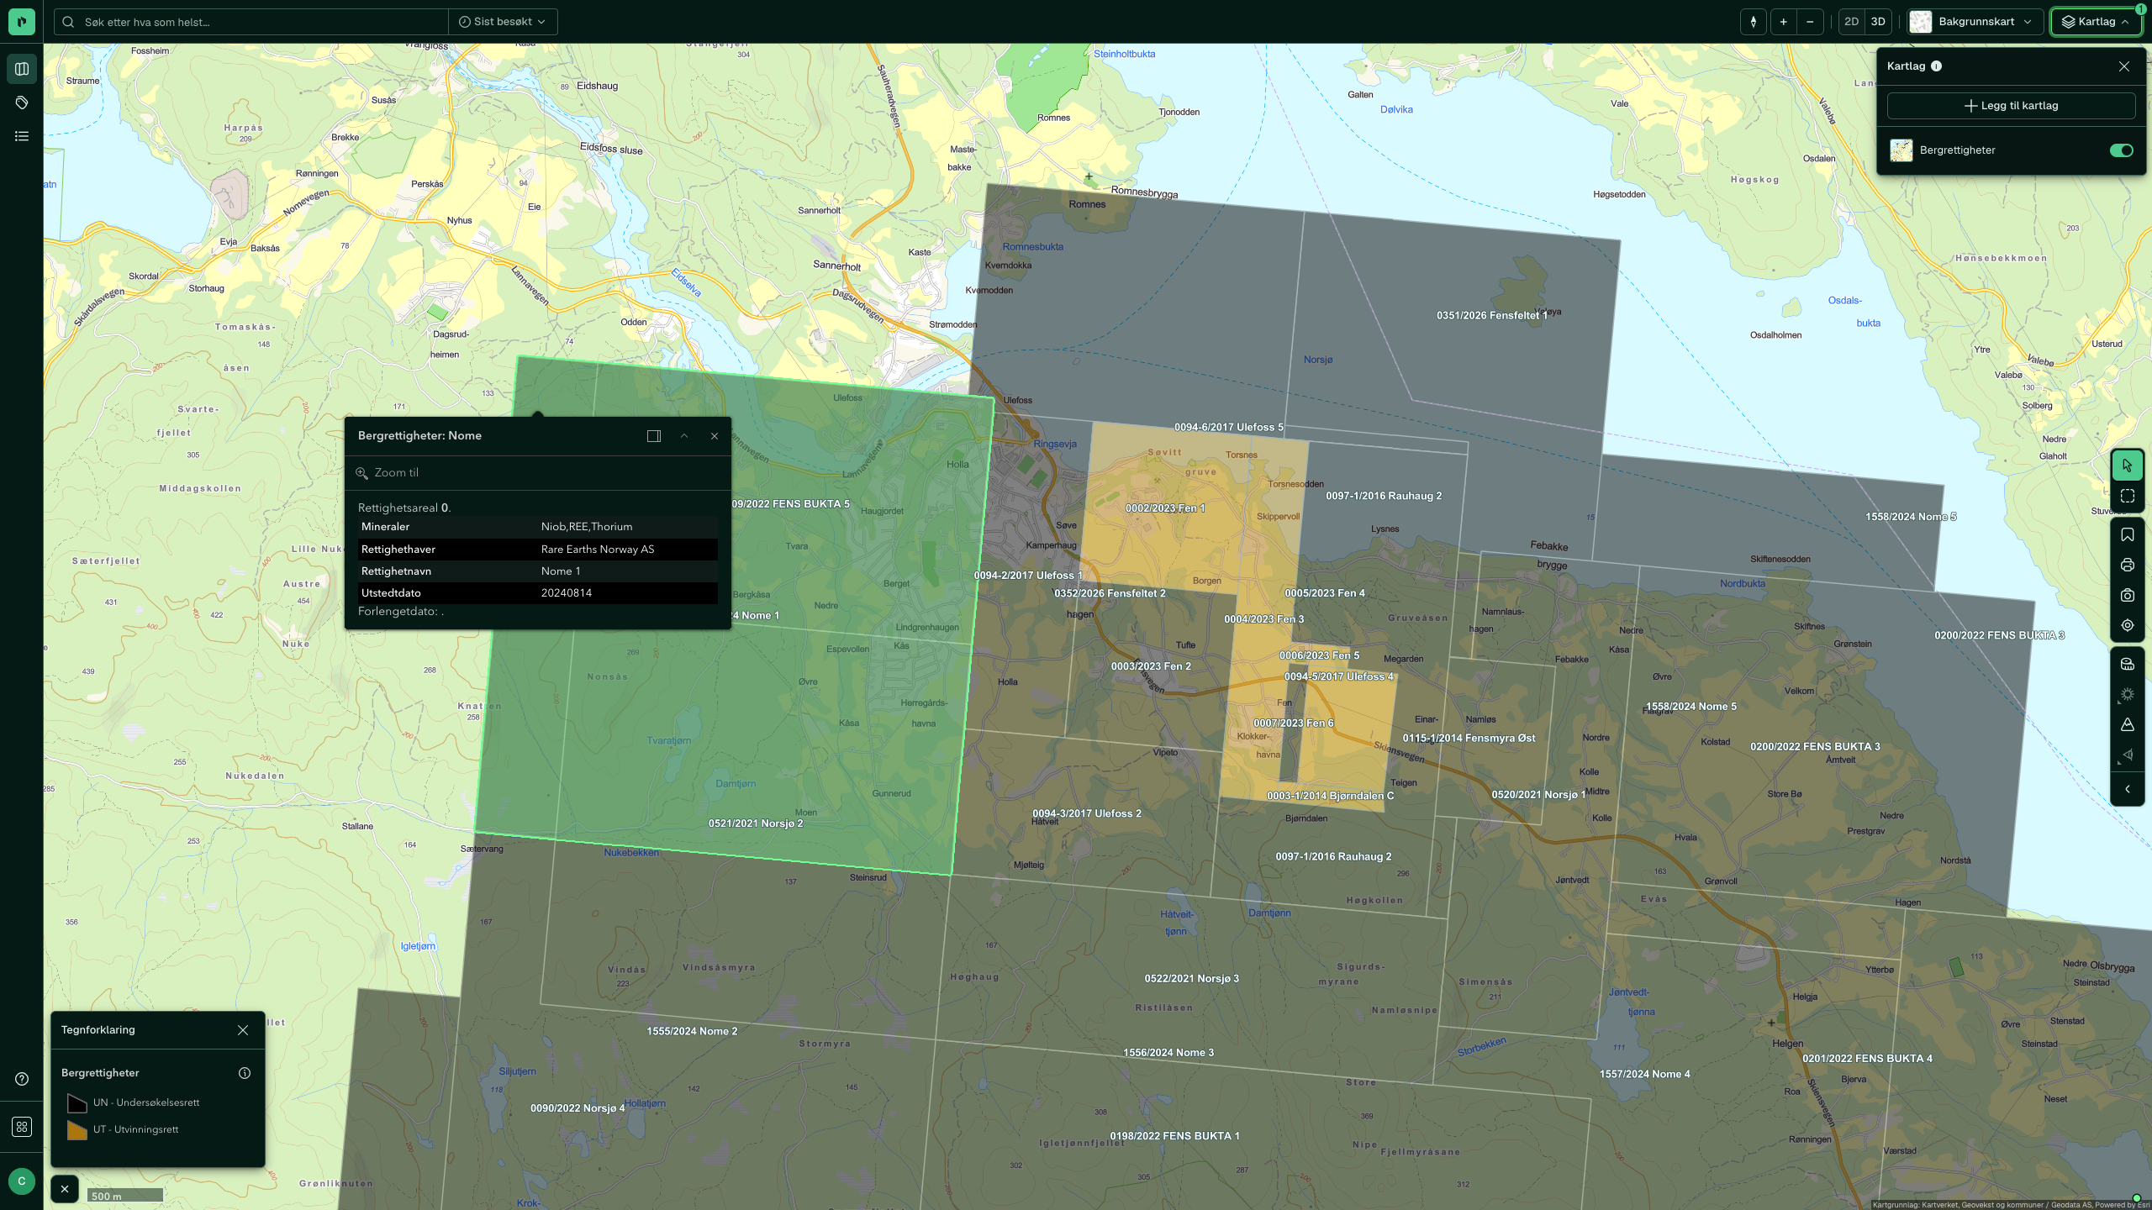
Task: Switch map view to 2D
Action: 1851,22
